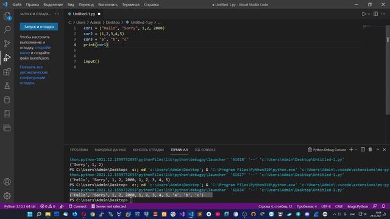Open the Правка menu

click(x=32, y=4)
